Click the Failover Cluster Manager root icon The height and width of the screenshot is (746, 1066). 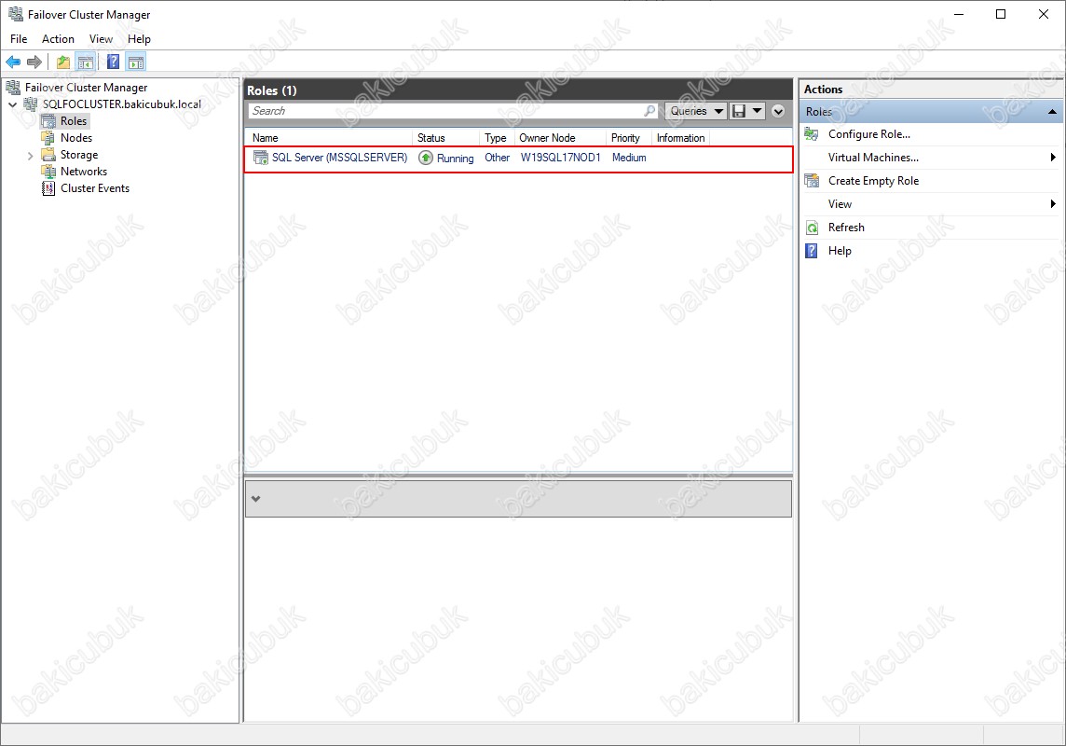click(x=13, y=87)
